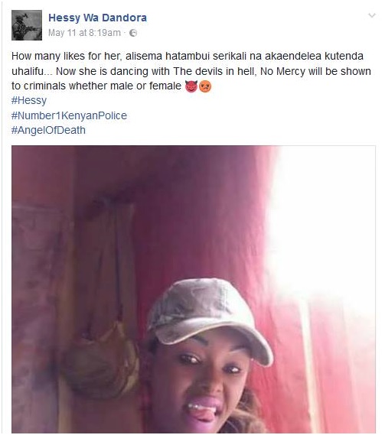
Task: Click the public globe privacy icon
Action: tap(133, 33)
